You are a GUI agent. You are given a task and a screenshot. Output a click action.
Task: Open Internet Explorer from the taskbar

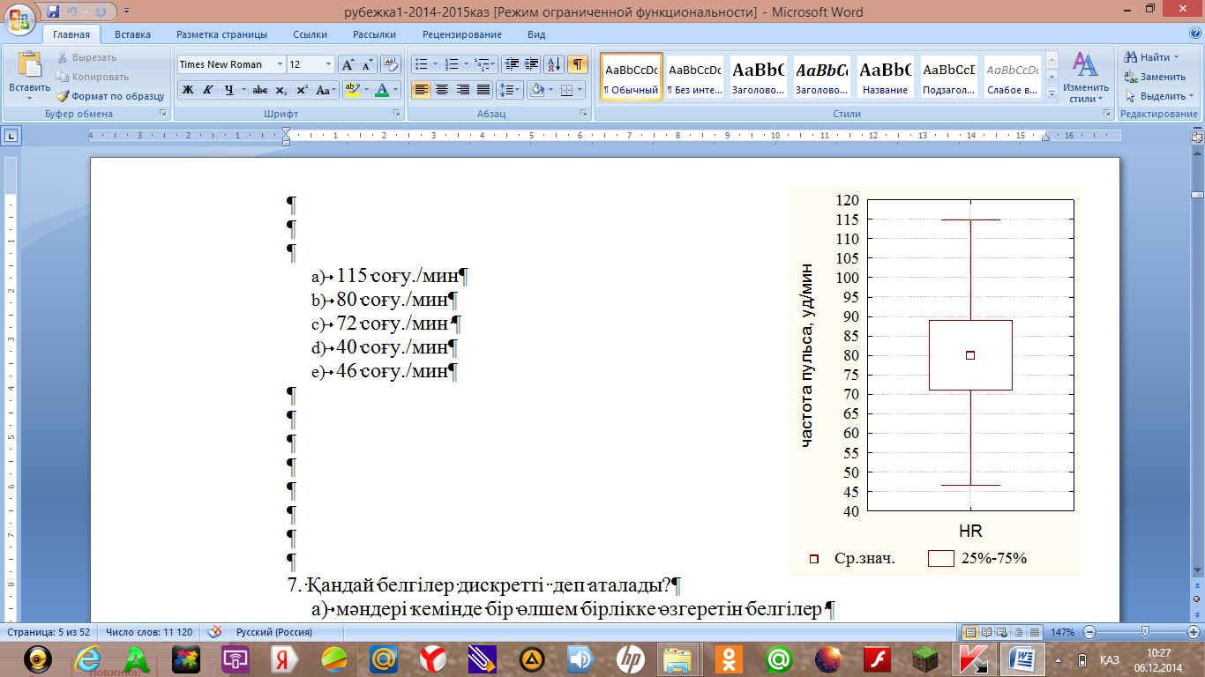(x=87, y=658)
